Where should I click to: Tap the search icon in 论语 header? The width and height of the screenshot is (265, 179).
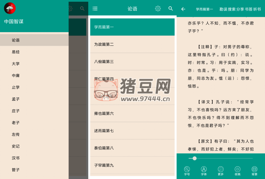(171, 9)
